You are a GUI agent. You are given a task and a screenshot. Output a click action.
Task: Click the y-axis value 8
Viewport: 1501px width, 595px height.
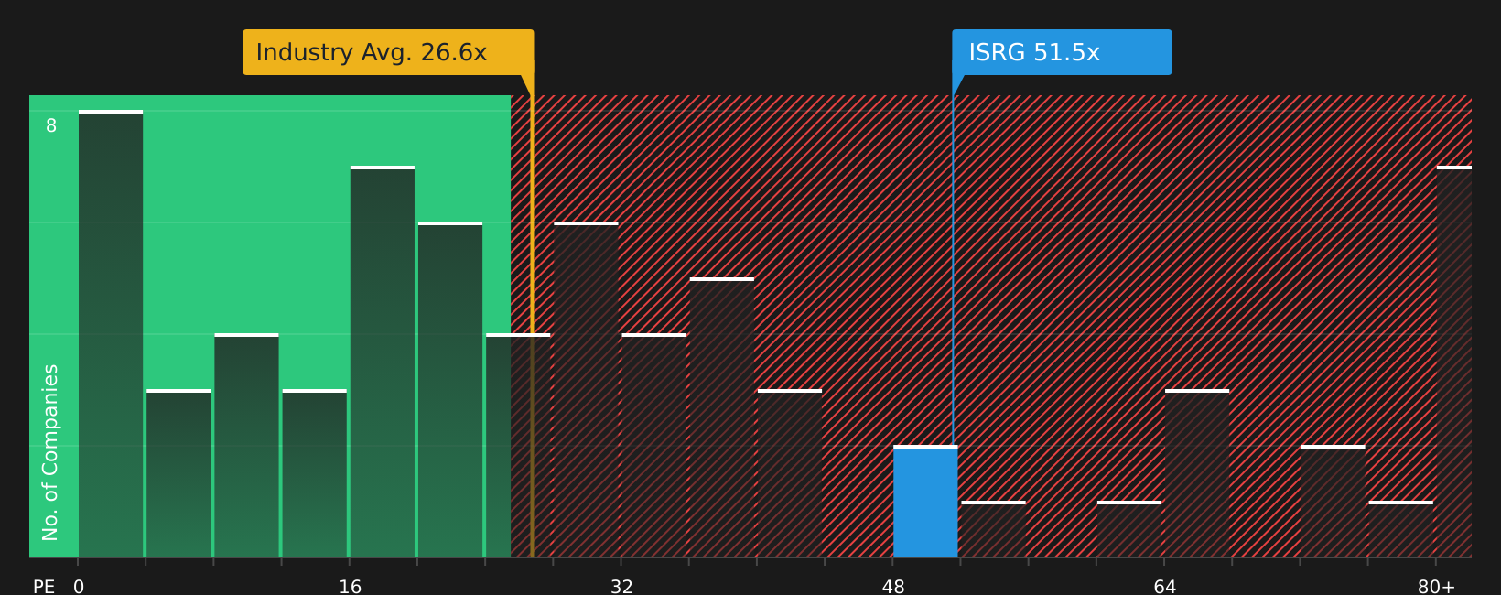click(51, 125)
